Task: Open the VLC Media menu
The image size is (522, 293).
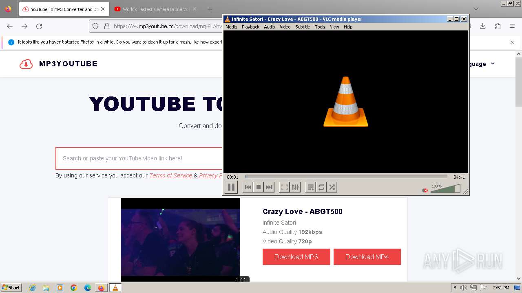Action: click(231, 27)
